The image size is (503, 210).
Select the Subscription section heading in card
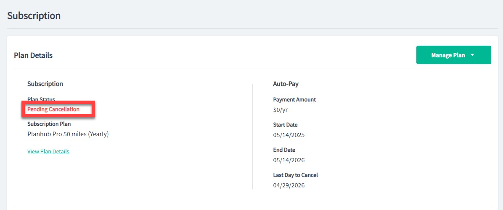[45, 84]
